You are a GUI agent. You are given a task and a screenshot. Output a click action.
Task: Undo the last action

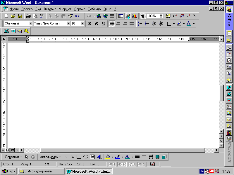(77, 16)
